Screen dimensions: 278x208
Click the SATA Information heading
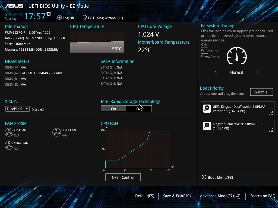[x=118, y=61]
